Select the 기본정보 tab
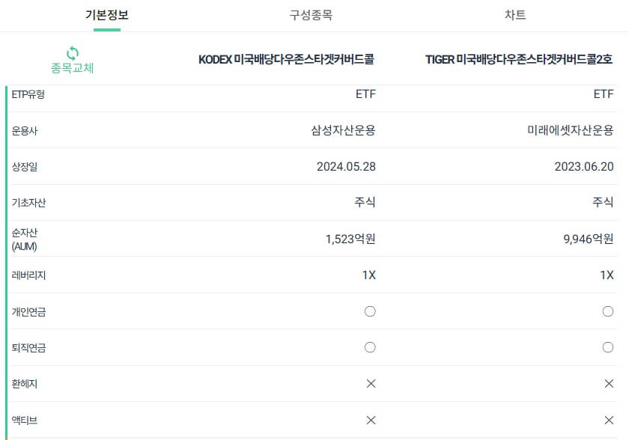This screenshot has width=629, height=440. (x=106, y=15)
